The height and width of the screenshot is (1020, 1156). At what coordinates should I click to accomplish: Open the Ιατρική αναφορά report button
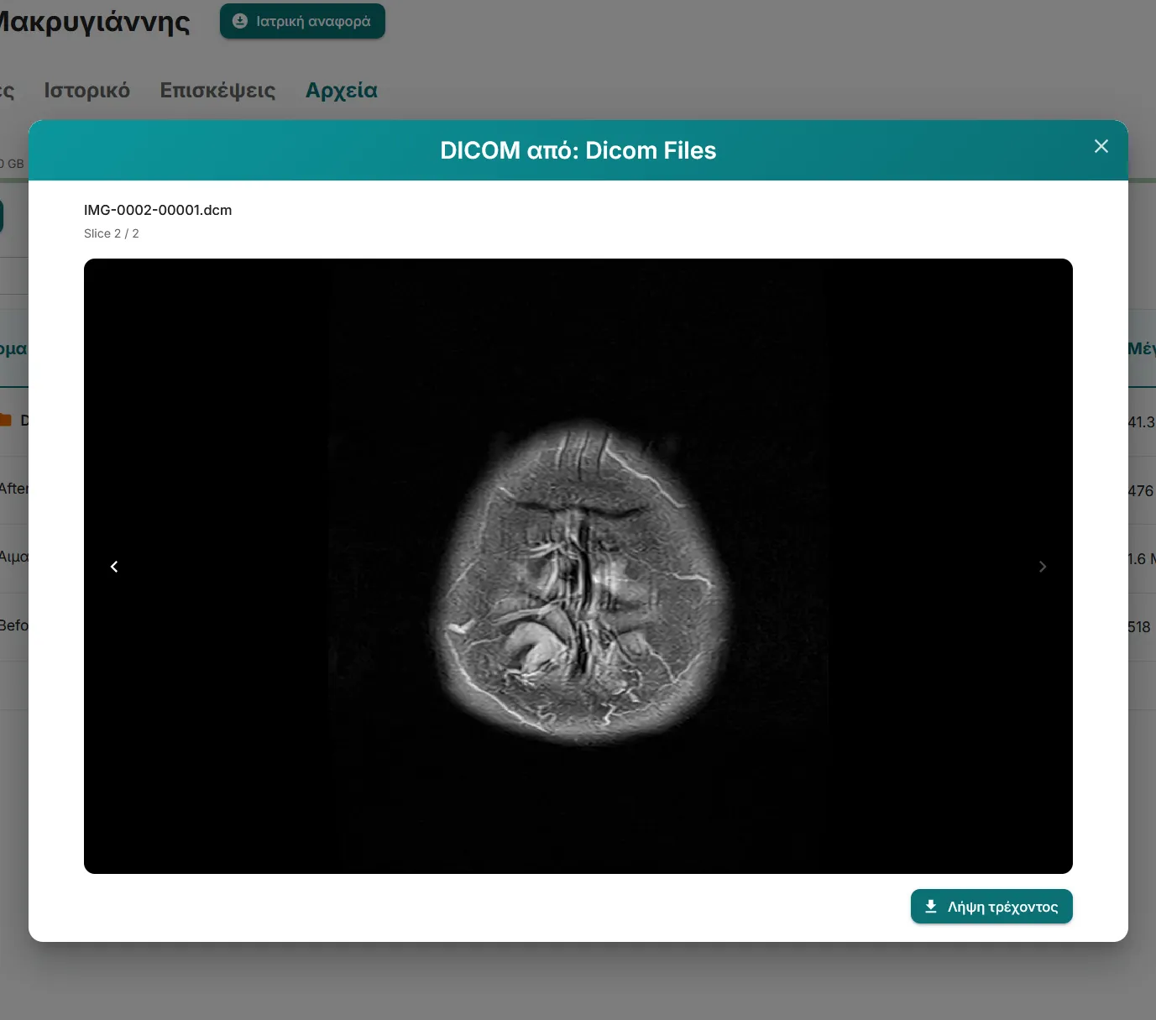pyautogui.click(x=302, y=21)
